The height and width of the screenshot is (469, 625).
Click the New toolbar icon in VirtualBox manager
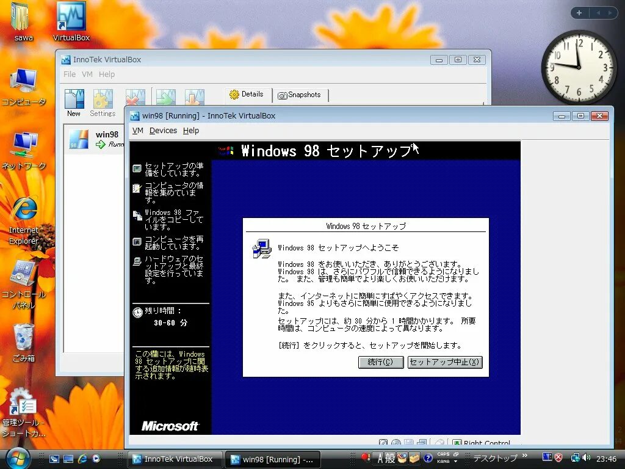click(x=74, y=102)
